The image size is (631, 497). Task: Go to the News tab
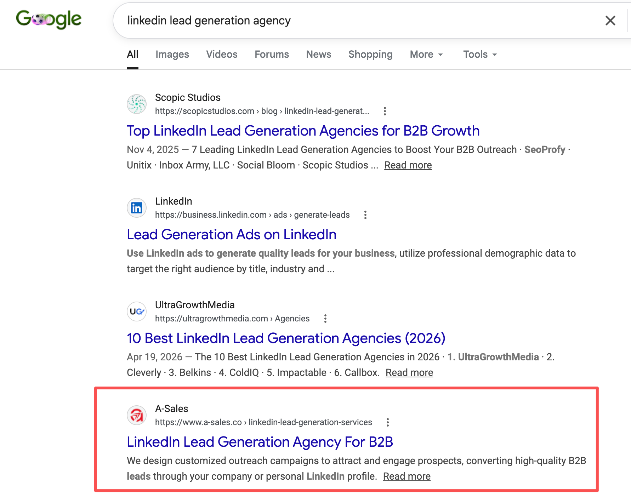319,54
